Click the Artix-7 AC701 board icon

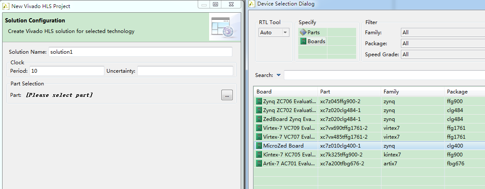coord(259,164)
